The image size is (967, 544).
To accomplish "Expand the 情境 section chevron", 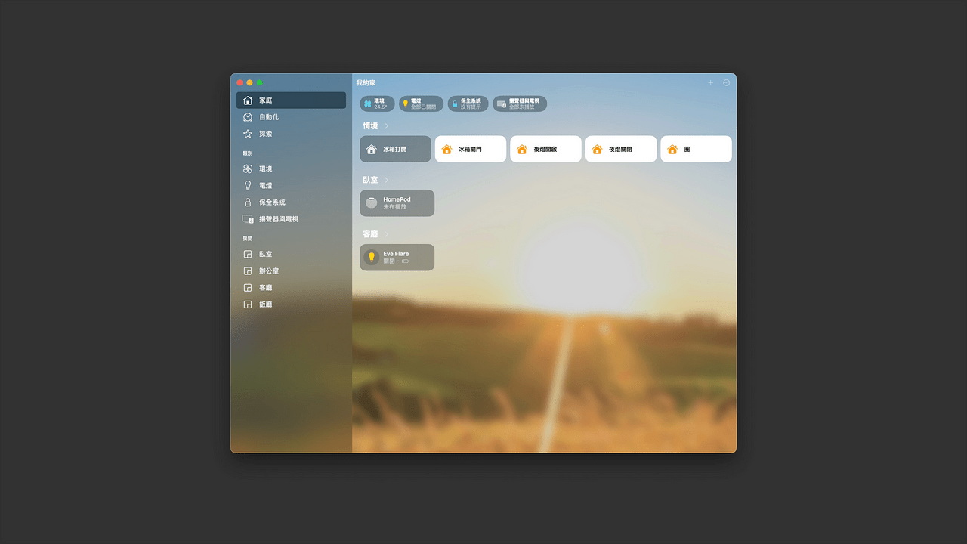I will (x=386, y=126).
